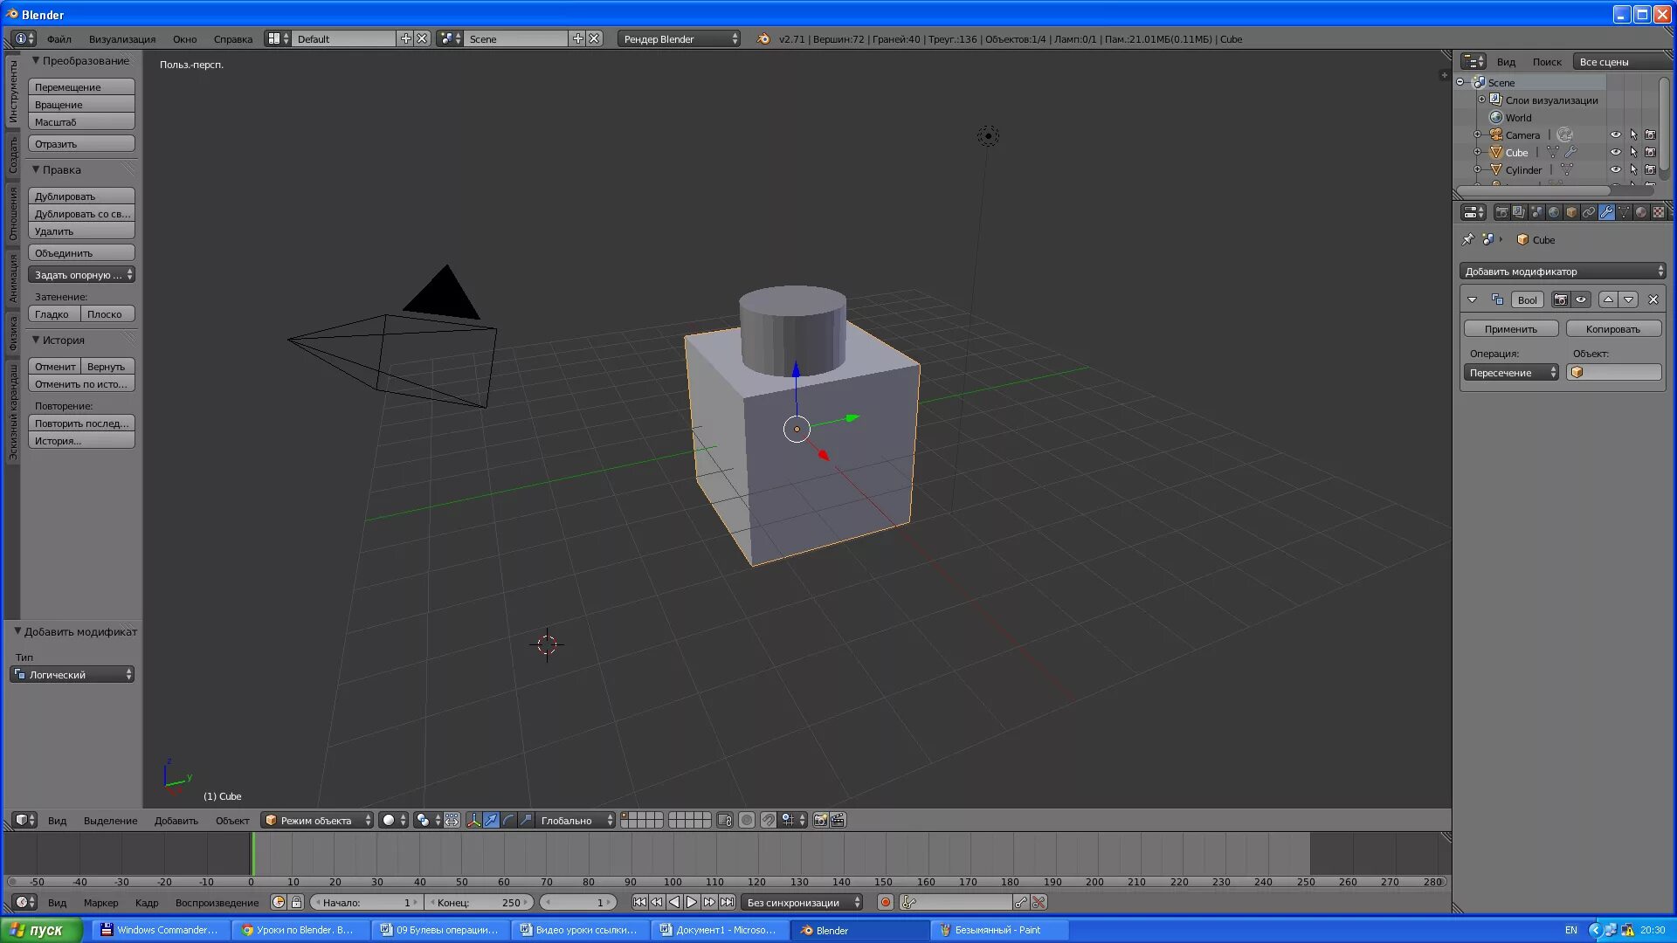Viewport: 1677px width, 943px height.
Task: Remove the Bool modifier with X
Action: click(1653, 299)
